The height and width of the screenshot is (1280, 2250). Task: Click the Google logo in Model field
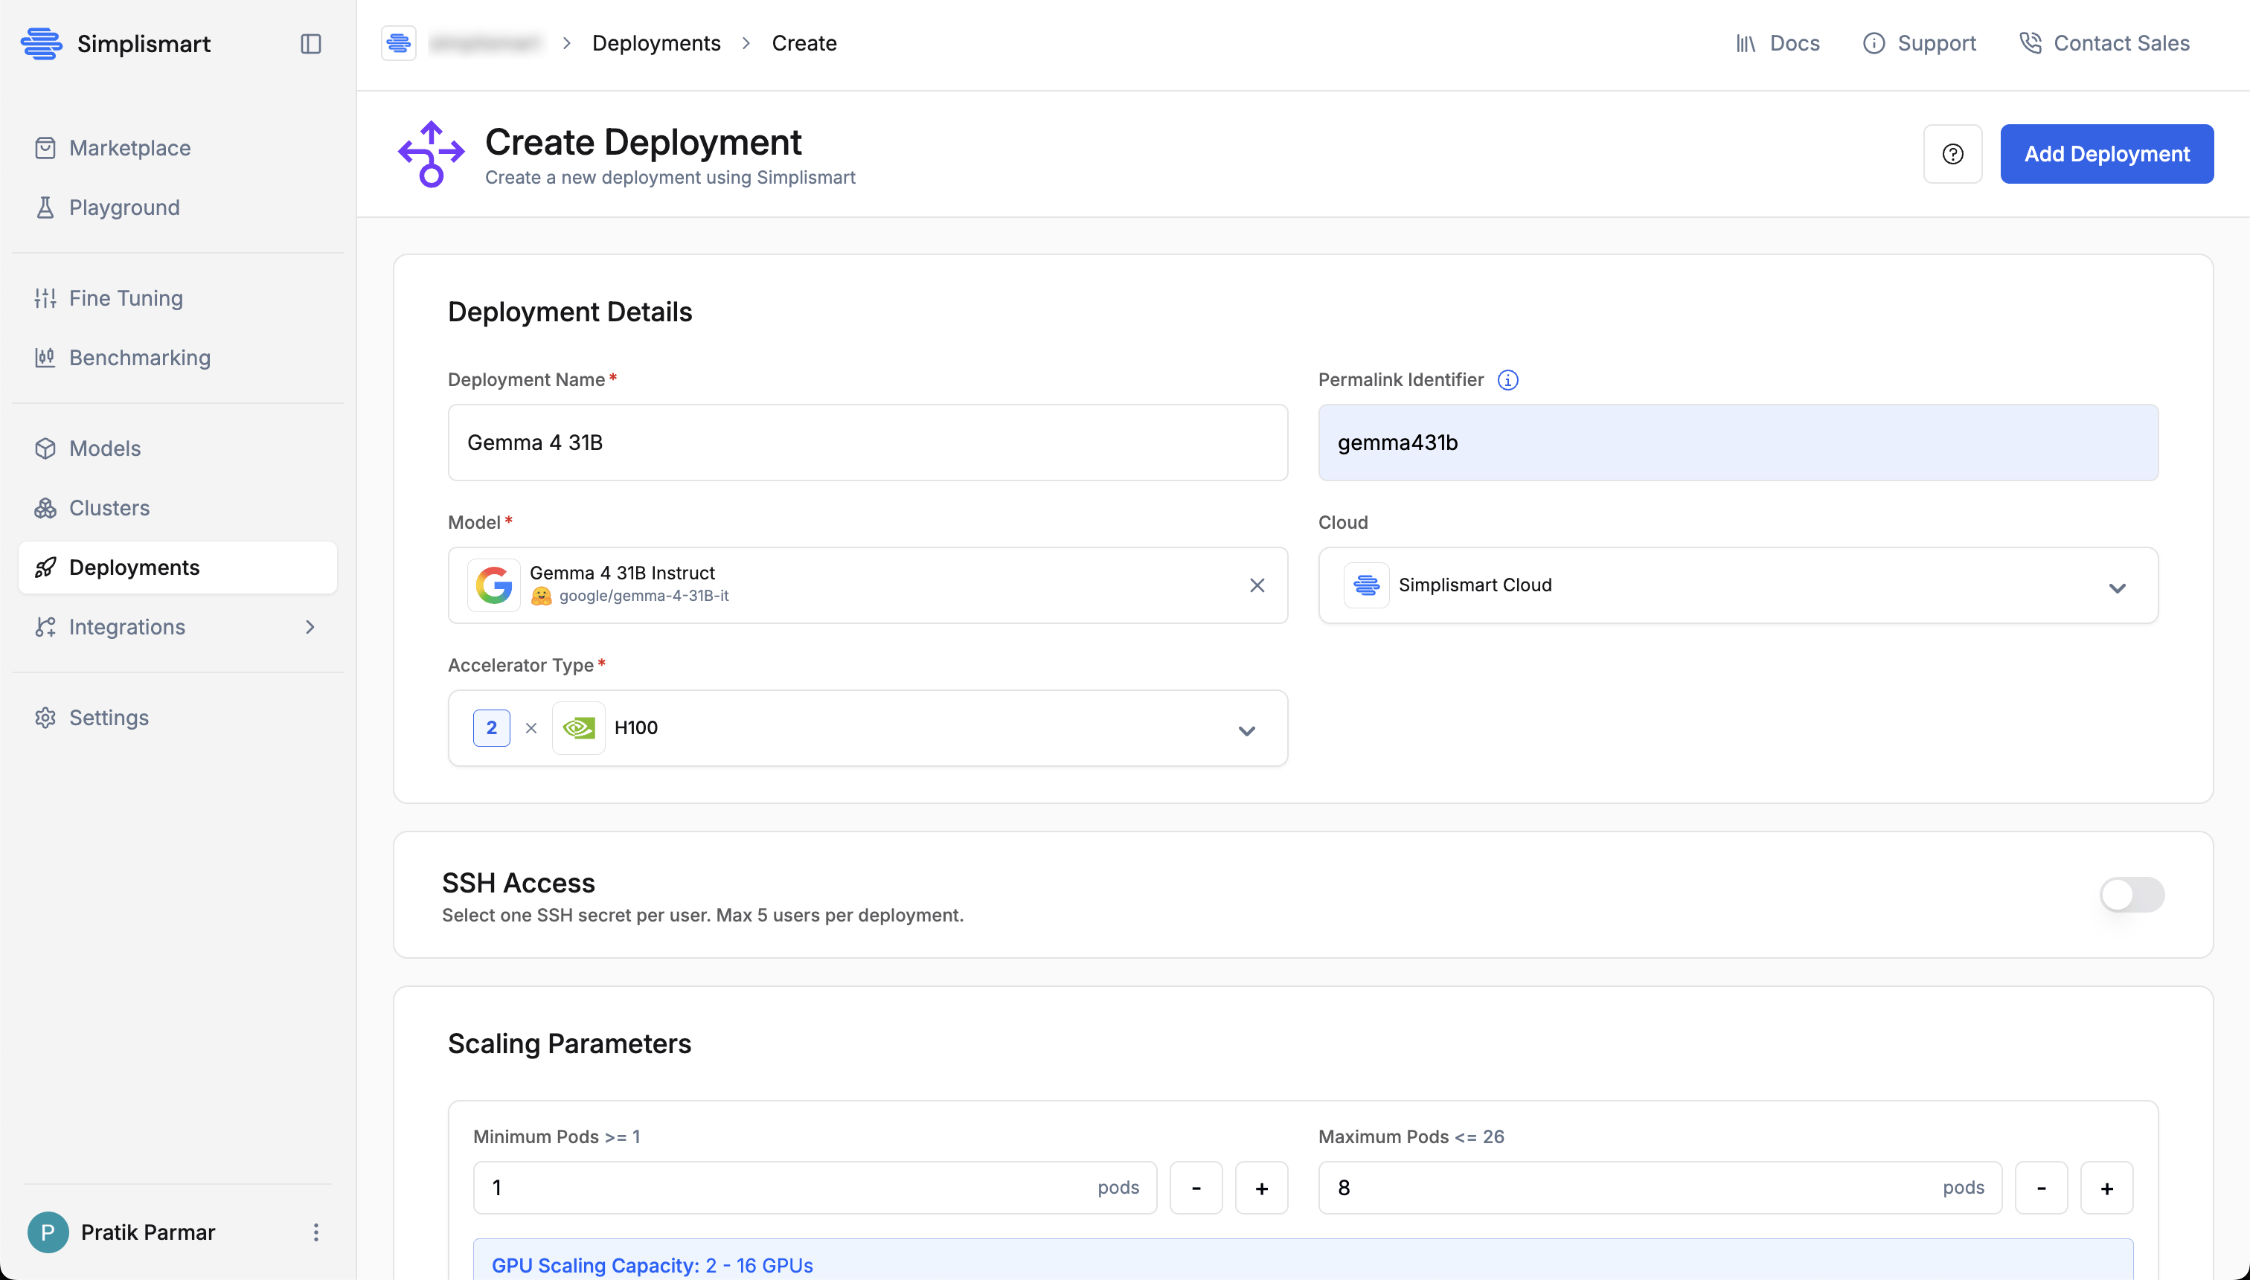[x=493, y=585]
